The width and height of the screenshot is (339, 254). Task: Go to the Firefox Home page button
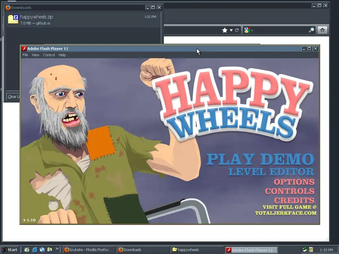pos(322,30)
